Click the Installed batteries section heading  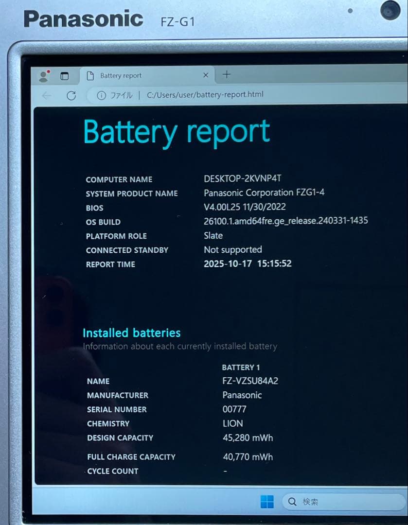[x=131, y=333]
